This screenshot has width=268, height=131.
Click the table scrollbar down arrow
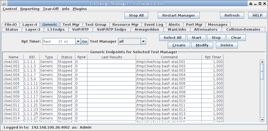(262, 120)
